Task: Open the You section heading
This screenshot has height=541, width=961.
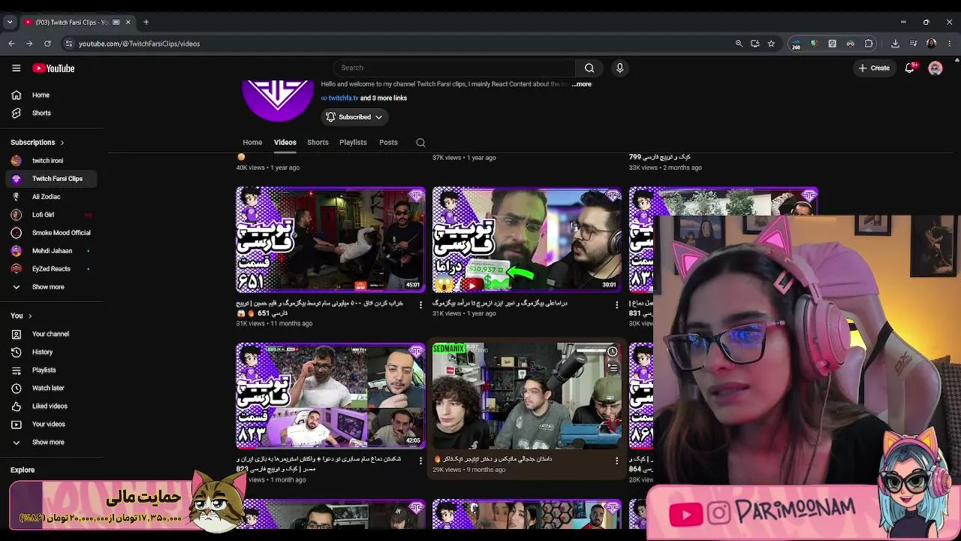Action: (21, 316)
